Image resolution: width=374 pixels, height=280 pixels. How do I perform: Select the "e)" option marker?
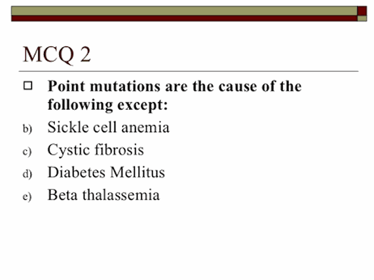pyautogui.click(x=27, y=197)
